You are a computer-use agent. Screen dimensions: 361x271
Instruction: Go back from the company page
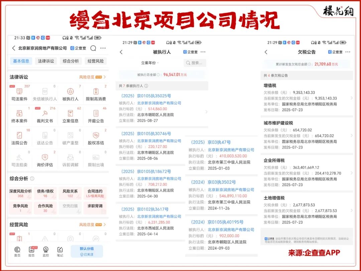tap(14, 48)
